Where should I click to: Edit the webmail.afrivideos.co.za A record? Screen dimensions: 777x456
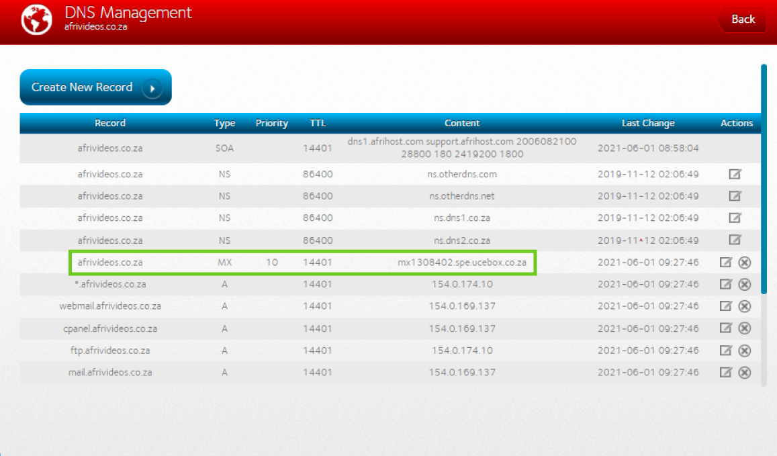coord(725,306)
